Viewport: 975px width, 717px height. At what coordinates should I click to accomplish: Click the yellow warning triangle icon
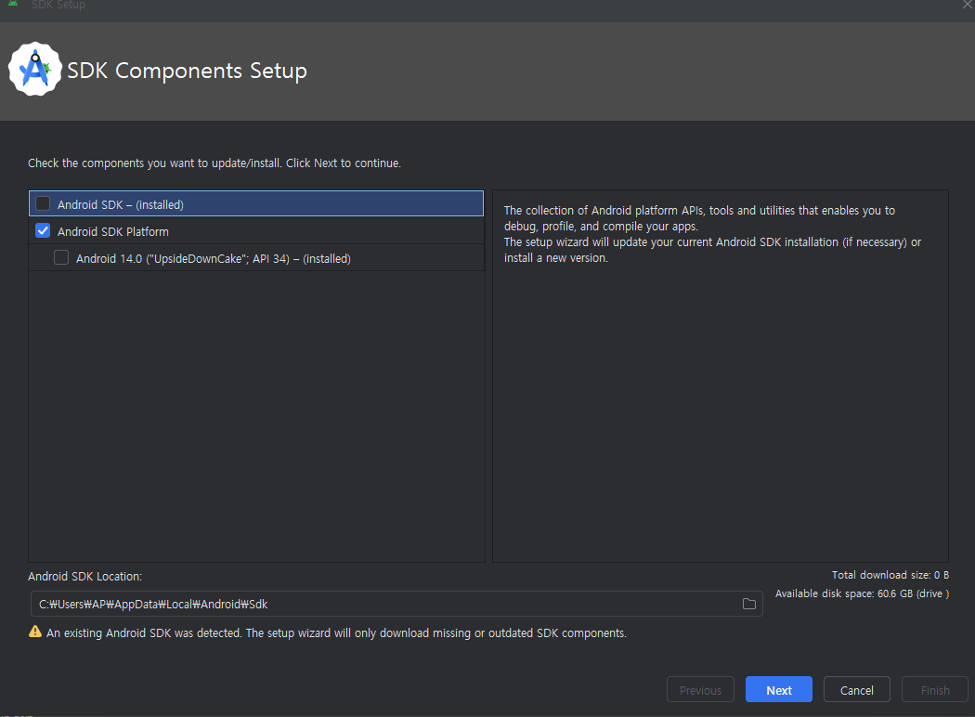[35, 632]
